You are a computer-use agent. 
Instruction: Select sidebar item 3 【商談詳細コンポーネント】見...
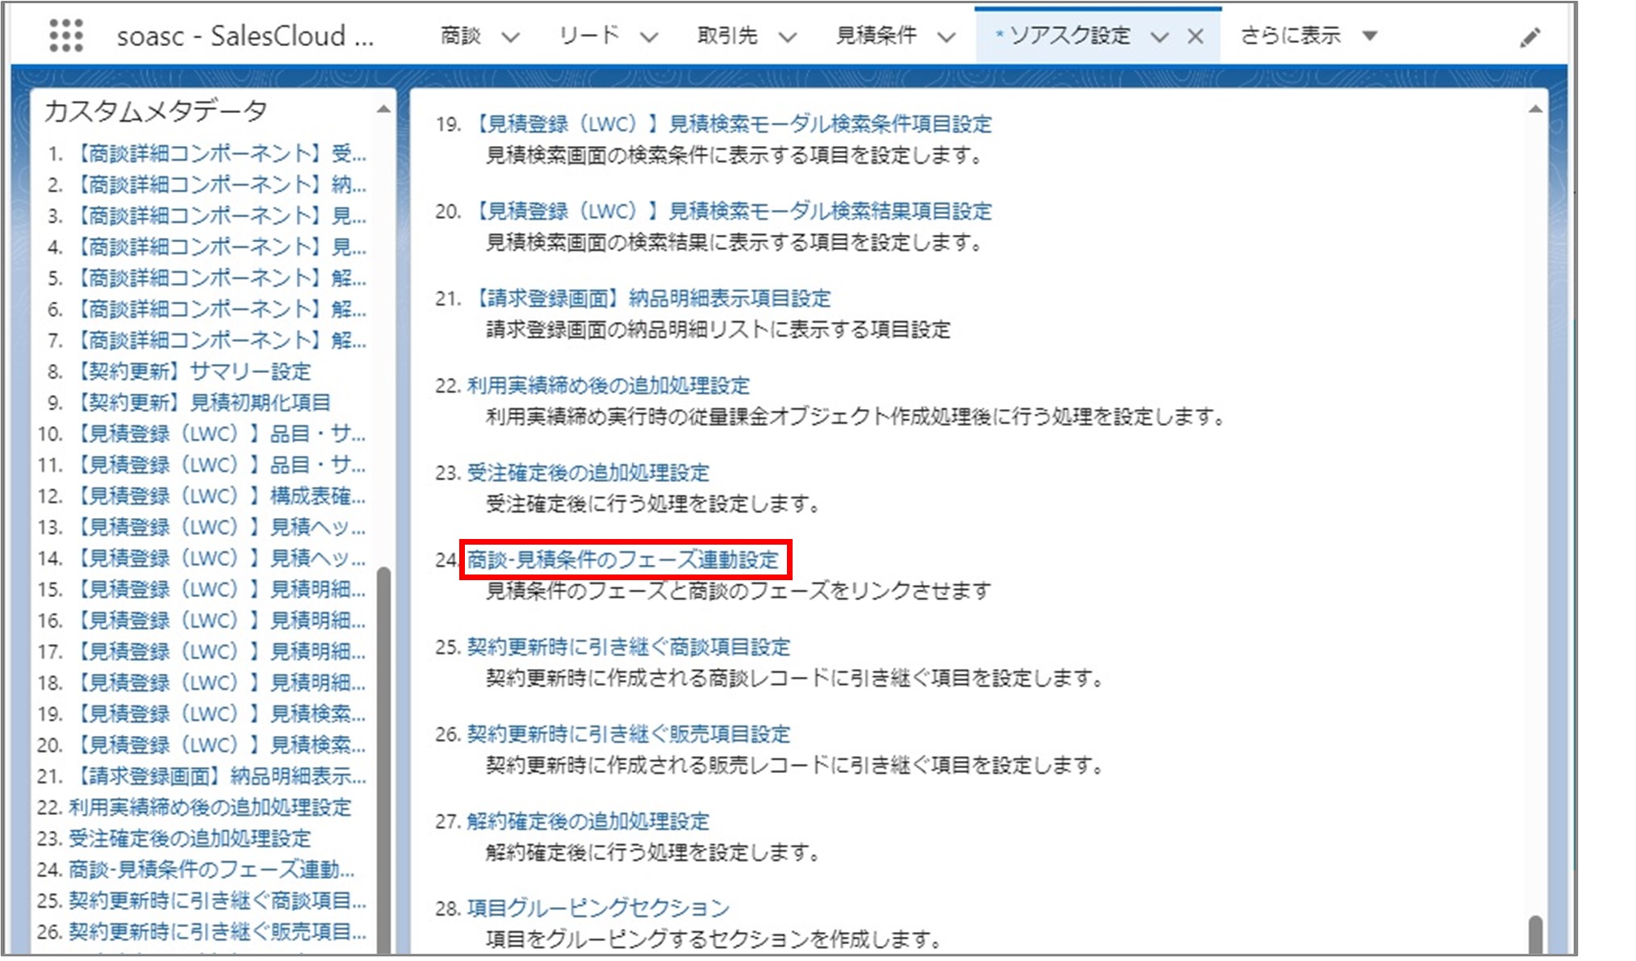point(217,215)
